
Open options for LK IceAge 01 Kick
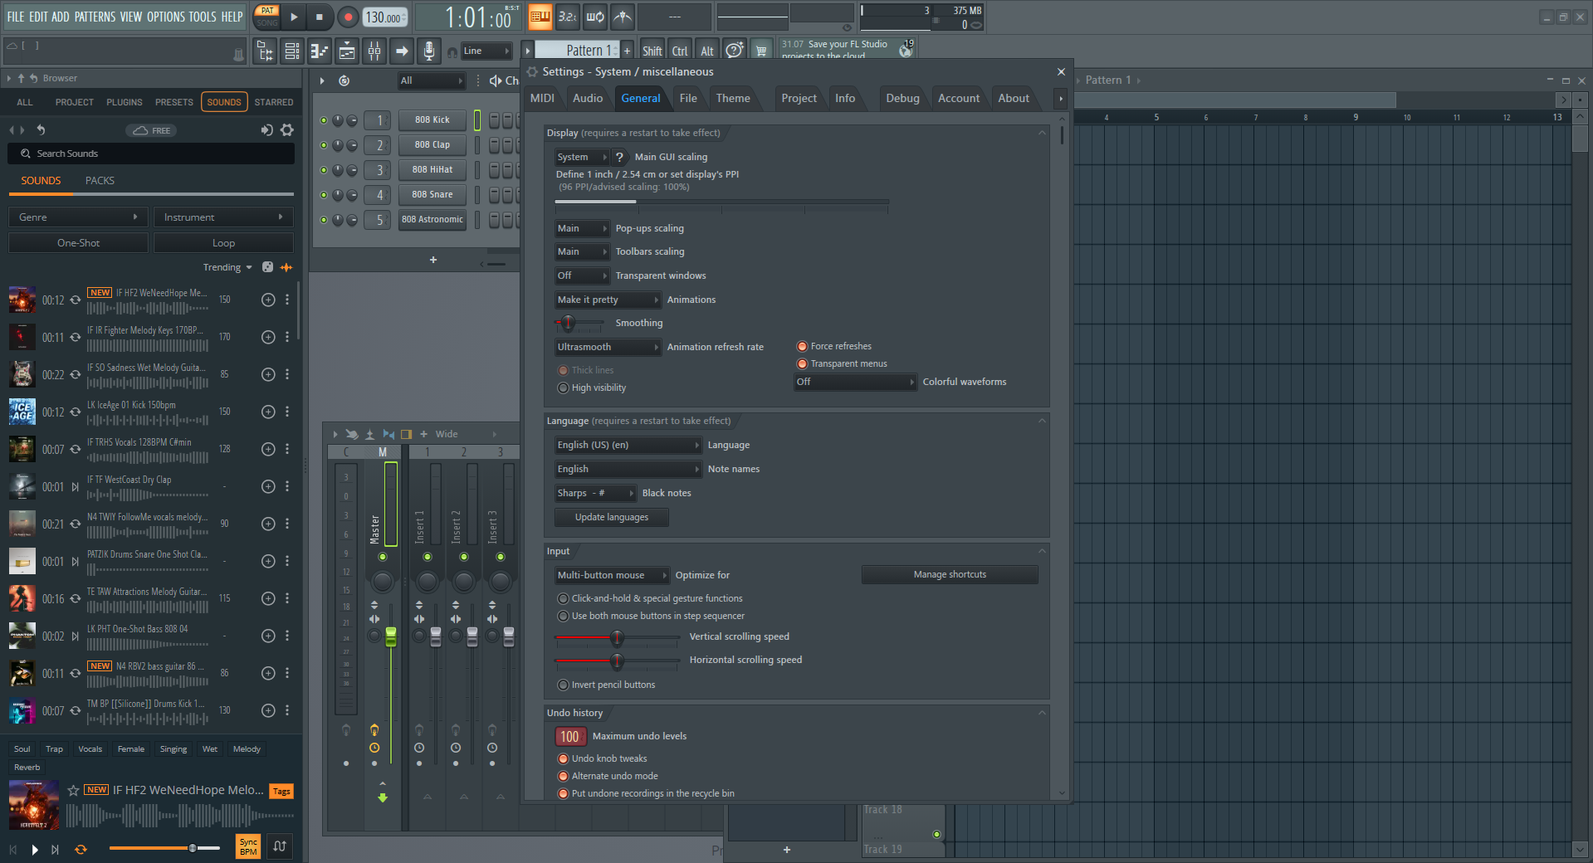[287, 412]
